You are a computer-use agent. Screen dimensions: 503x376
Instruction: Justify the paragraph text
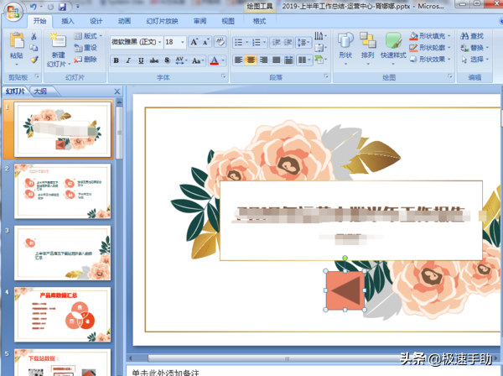(x=276, y=60)
